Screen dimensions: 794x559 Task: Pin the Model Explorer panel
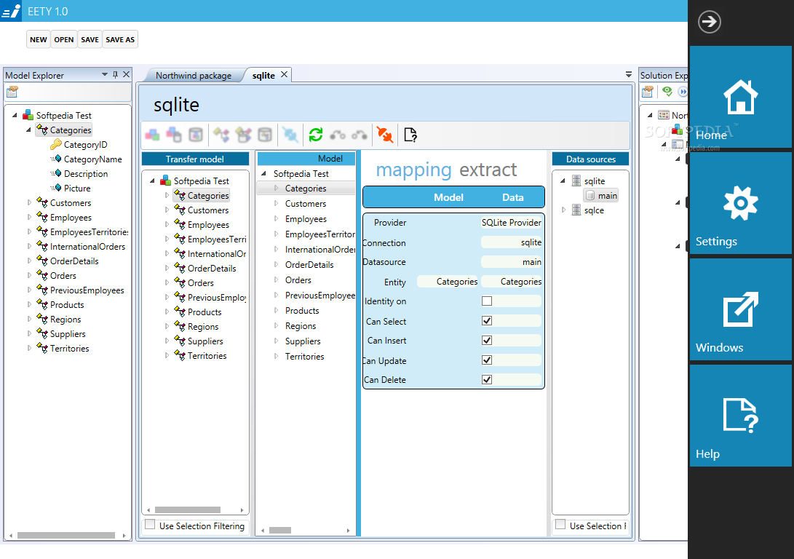(116, 74)
